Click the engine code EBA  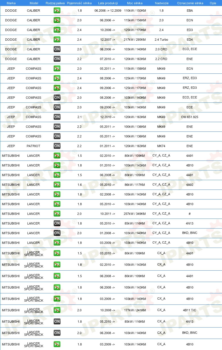click(x=190, y=11)
